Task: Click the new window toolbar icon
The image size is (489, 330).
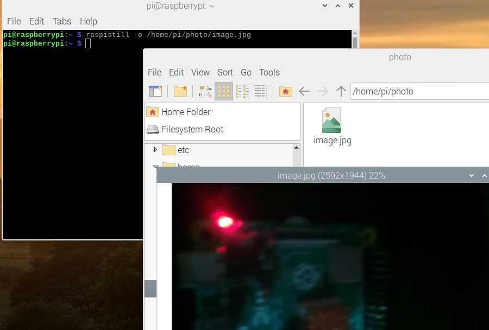Action: coord(155,91)
